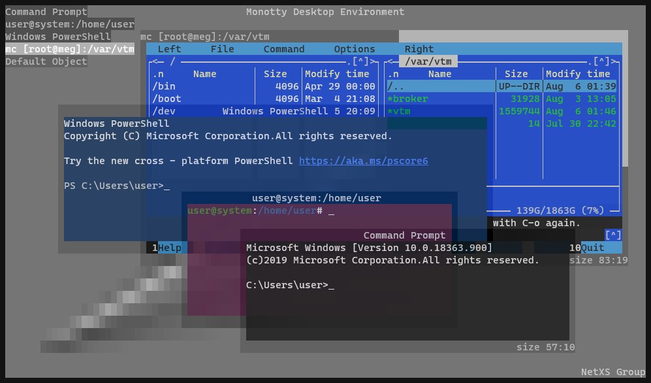Click the size 57:10 indicator
Image resolution: width=651 pixels, height=383 pixels.
pos(545,347)
